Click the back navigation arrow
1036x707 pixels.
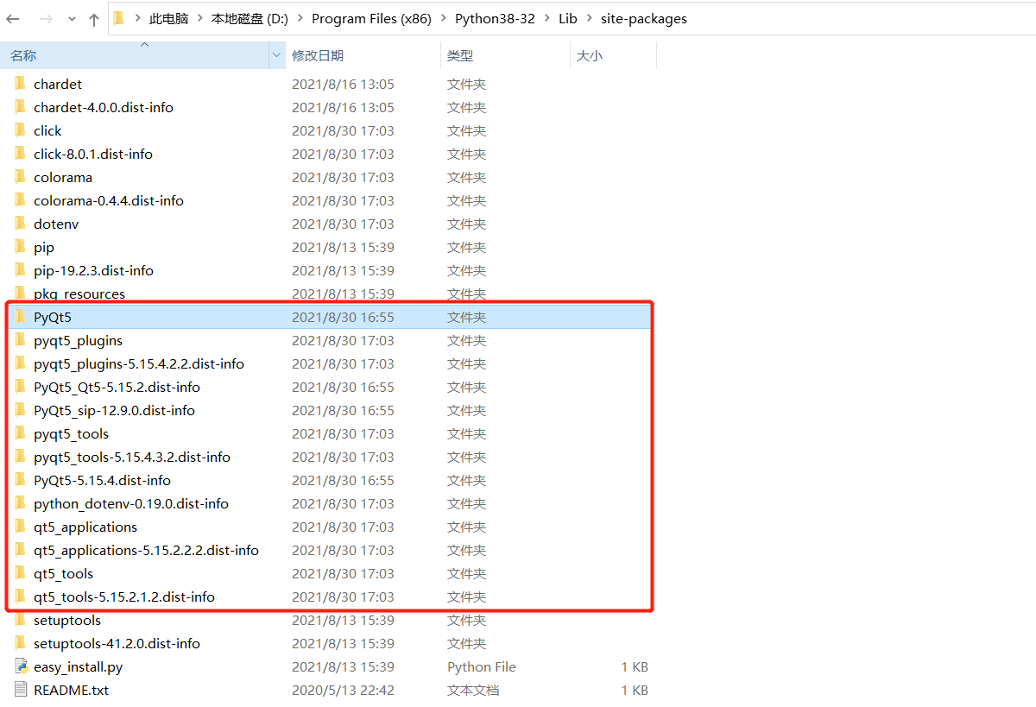tap(14, 18)
